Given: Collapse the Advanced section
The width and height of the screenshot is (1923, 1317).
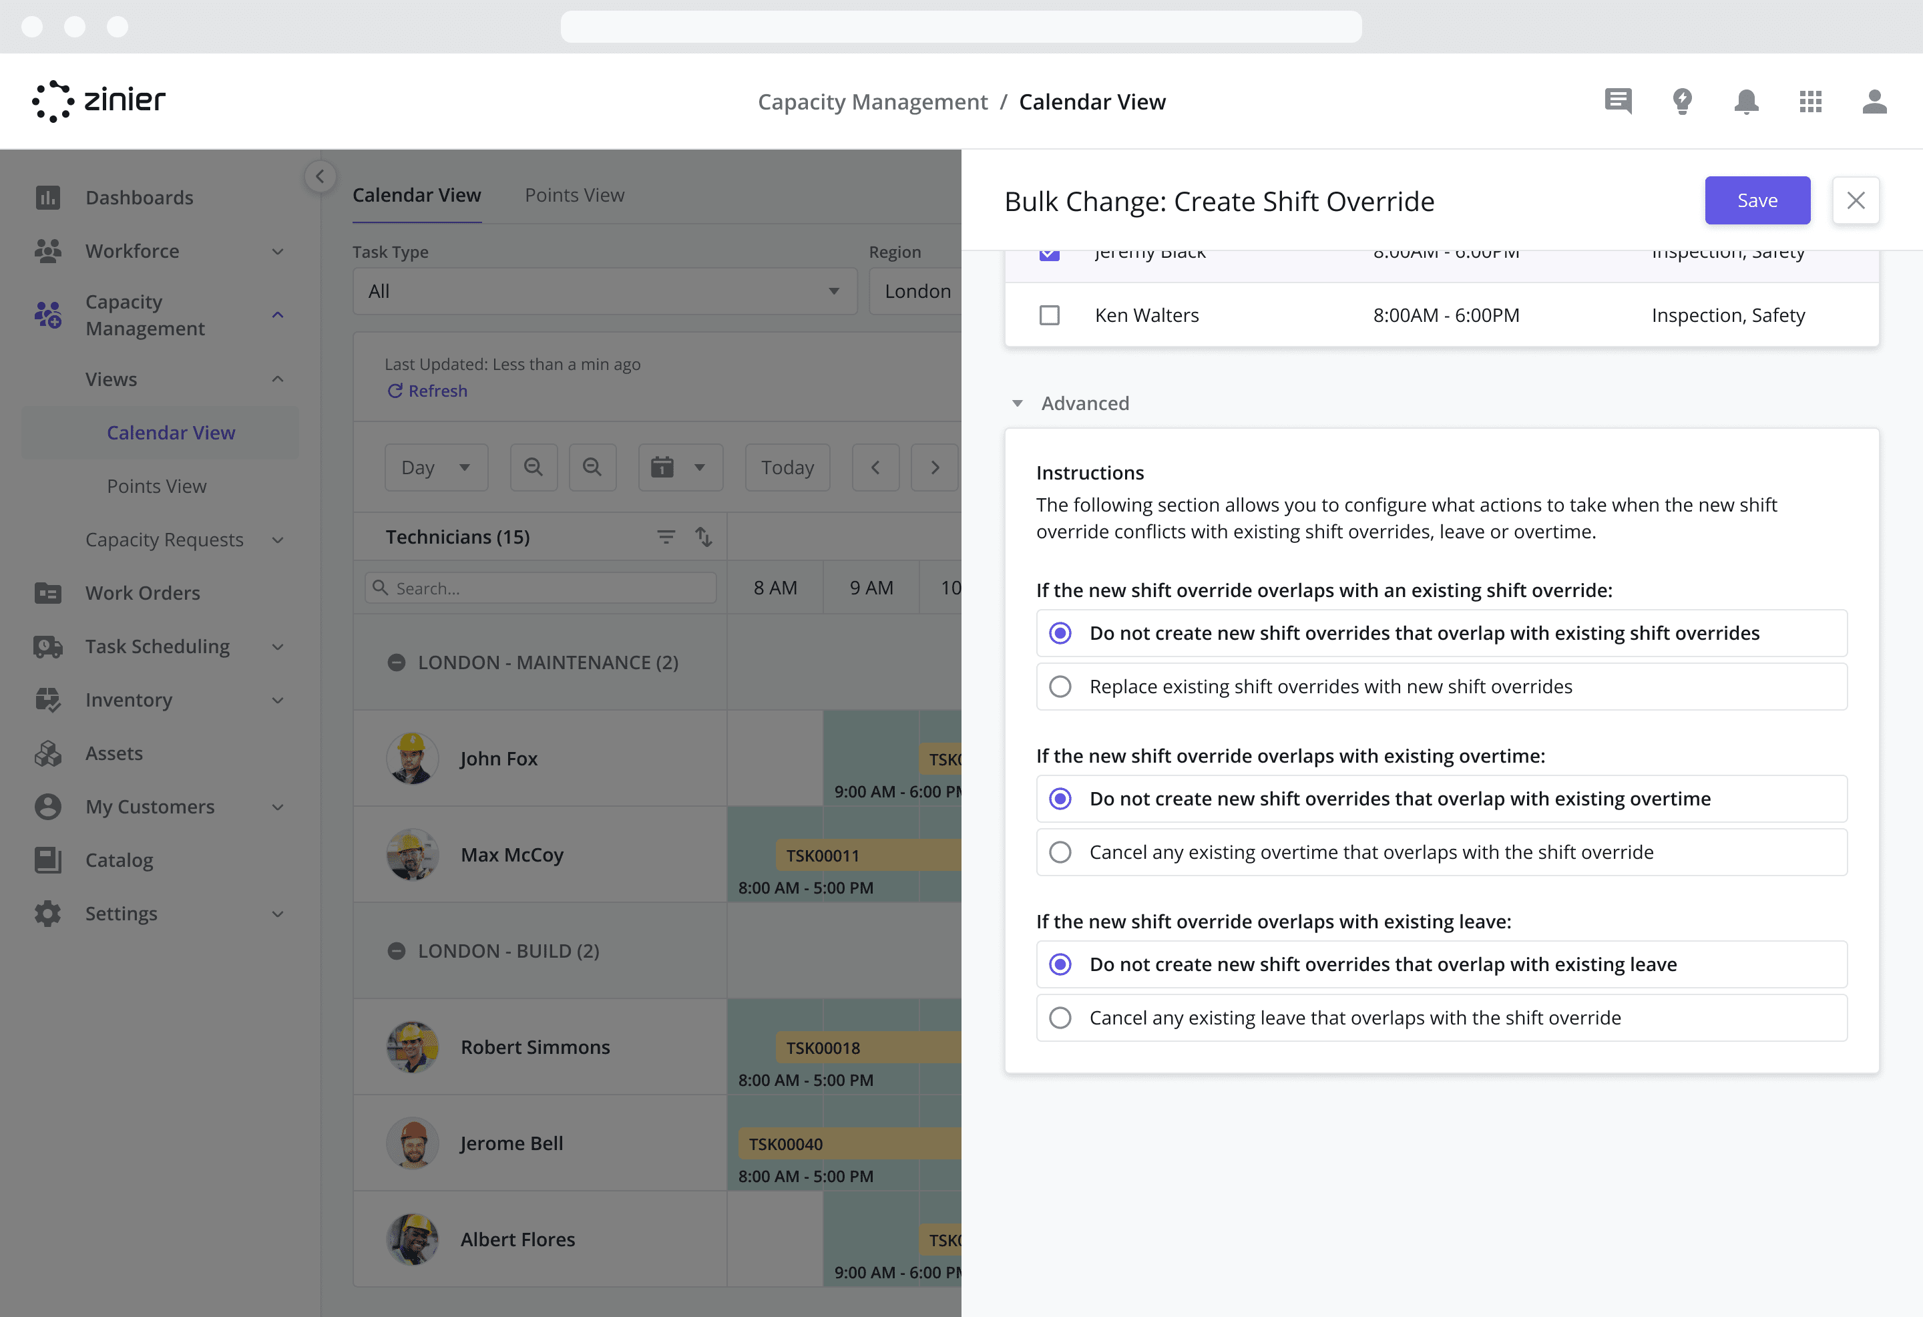Looking at the screenshot, I should point(1018,403).
